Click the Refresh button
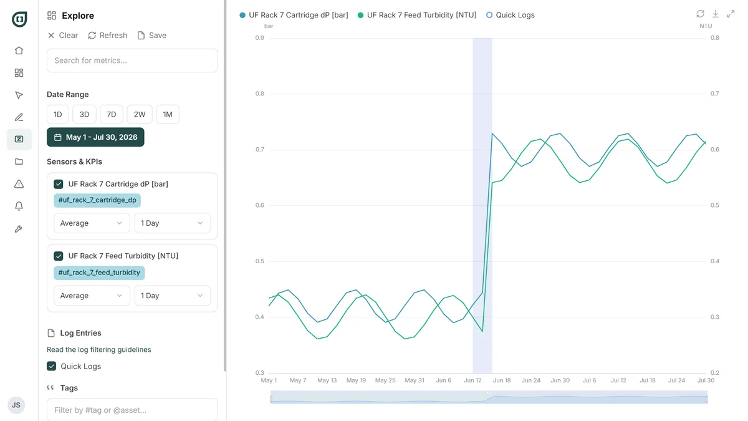Viewport: 748px width, 421px height. point(108,36)
